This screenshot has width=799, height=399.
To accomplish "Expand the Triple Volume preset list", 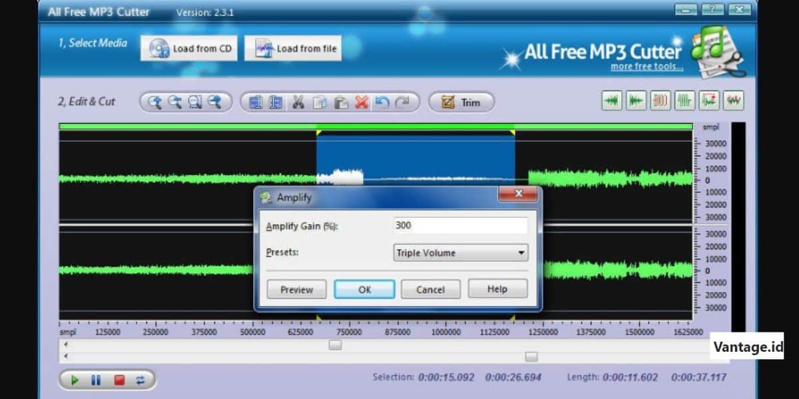I will [x=522, y=253].
